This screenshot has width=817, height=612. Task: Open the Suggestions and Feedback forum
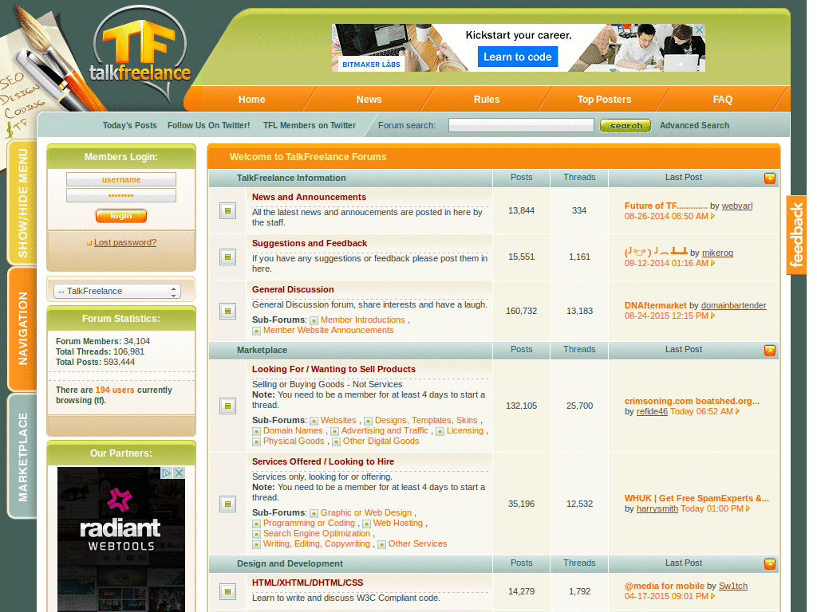point(310,243)
